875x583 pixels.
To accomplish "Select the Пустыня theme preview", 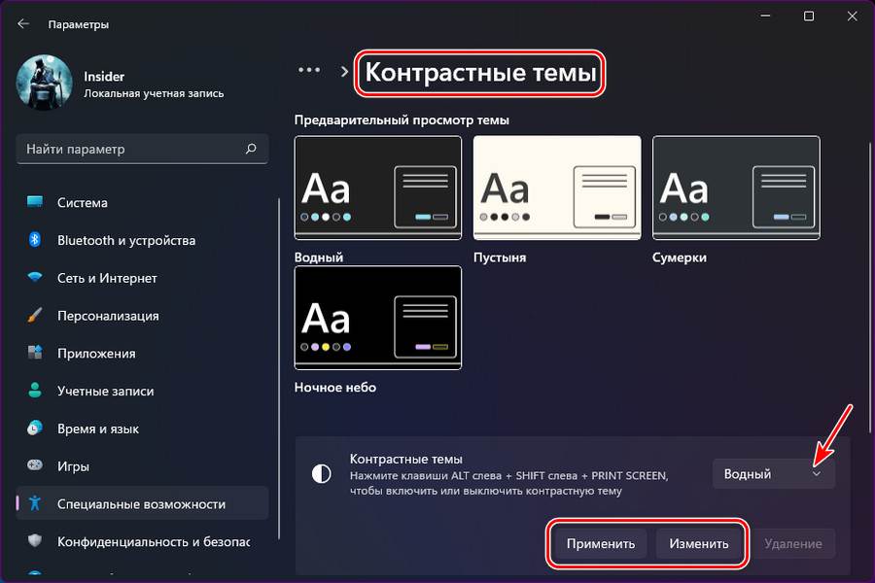I will (557, 188).
